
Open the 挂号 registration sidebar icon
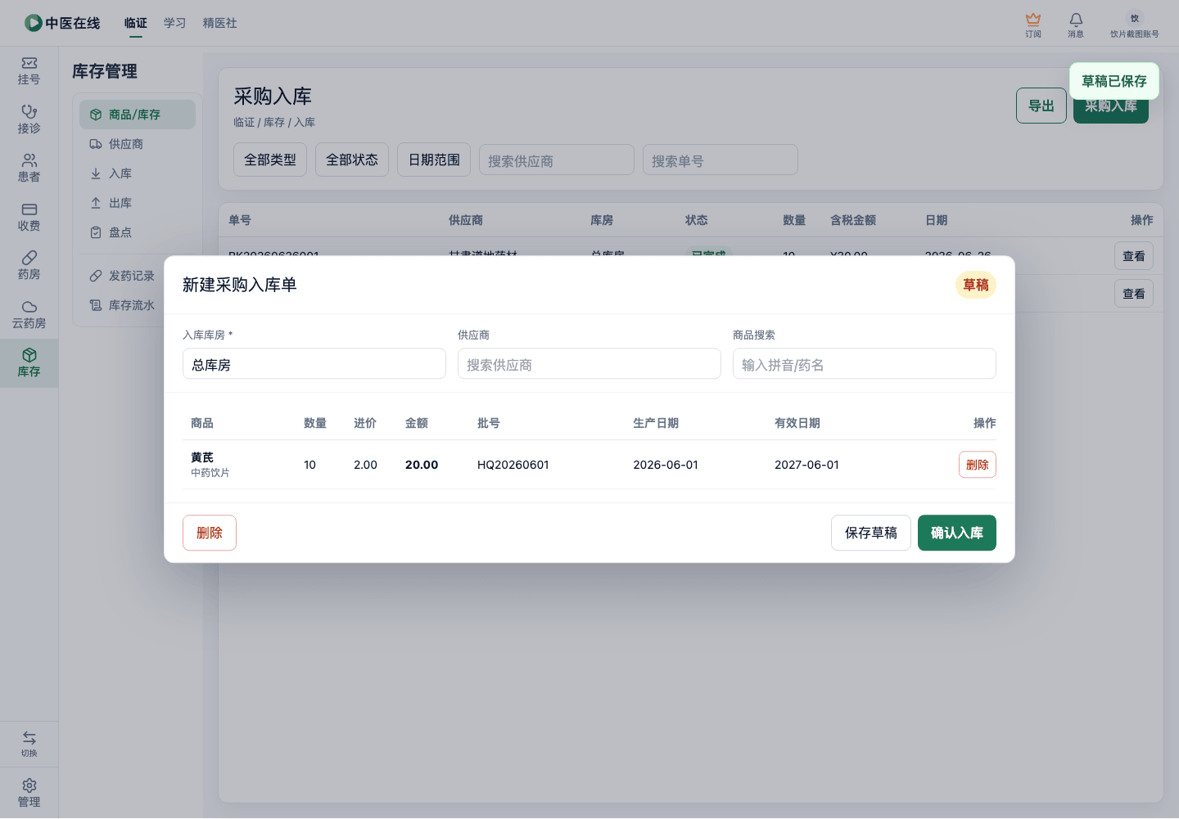point(29,71)
